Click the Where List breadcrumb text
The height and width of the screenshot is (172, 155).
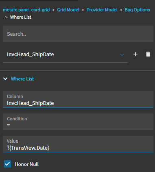tap(21, 17)
